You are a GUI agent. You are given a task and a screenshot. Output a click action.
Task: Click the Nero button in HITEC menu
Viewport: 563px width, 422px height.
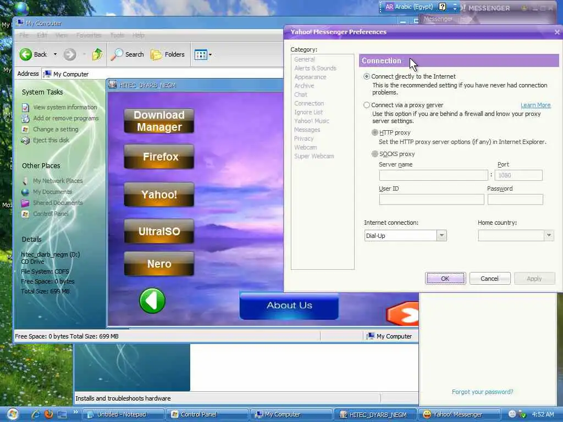[x=159, y=264]
